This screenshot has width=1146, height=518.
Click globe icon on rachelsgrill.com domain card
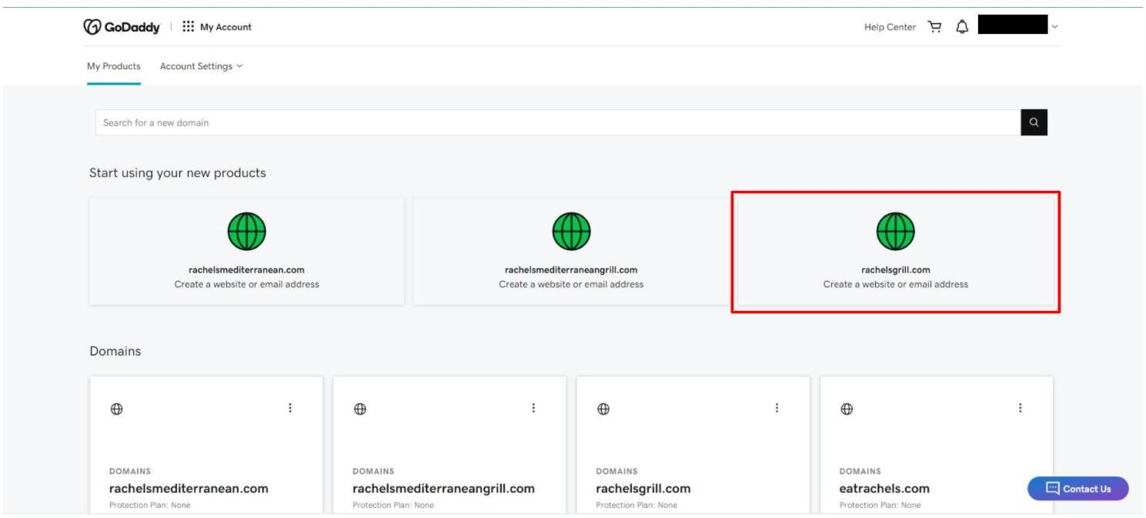pyautogui.click(x=603, y=409)
